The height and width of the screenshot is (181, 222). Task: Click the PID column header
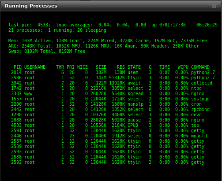point(18,67)
